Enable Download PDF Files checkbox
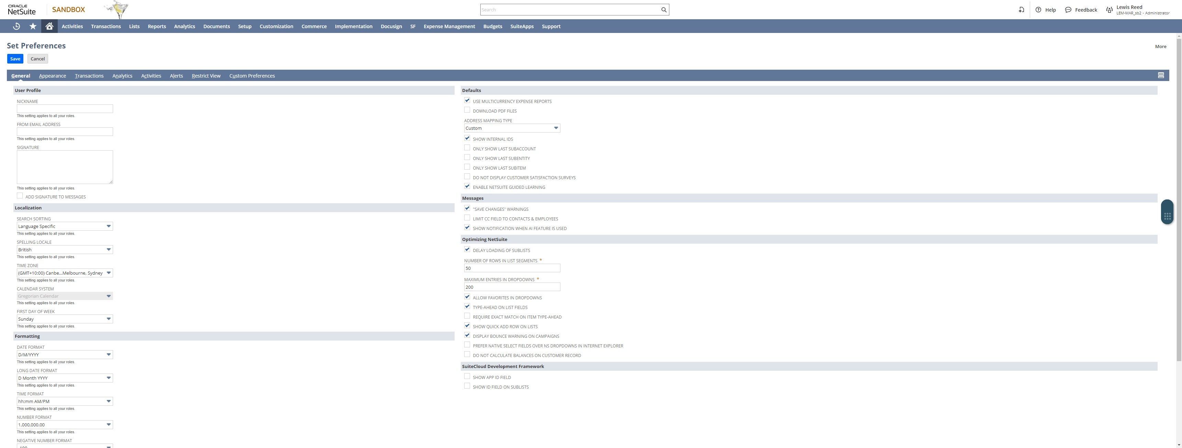 (467, 110)
